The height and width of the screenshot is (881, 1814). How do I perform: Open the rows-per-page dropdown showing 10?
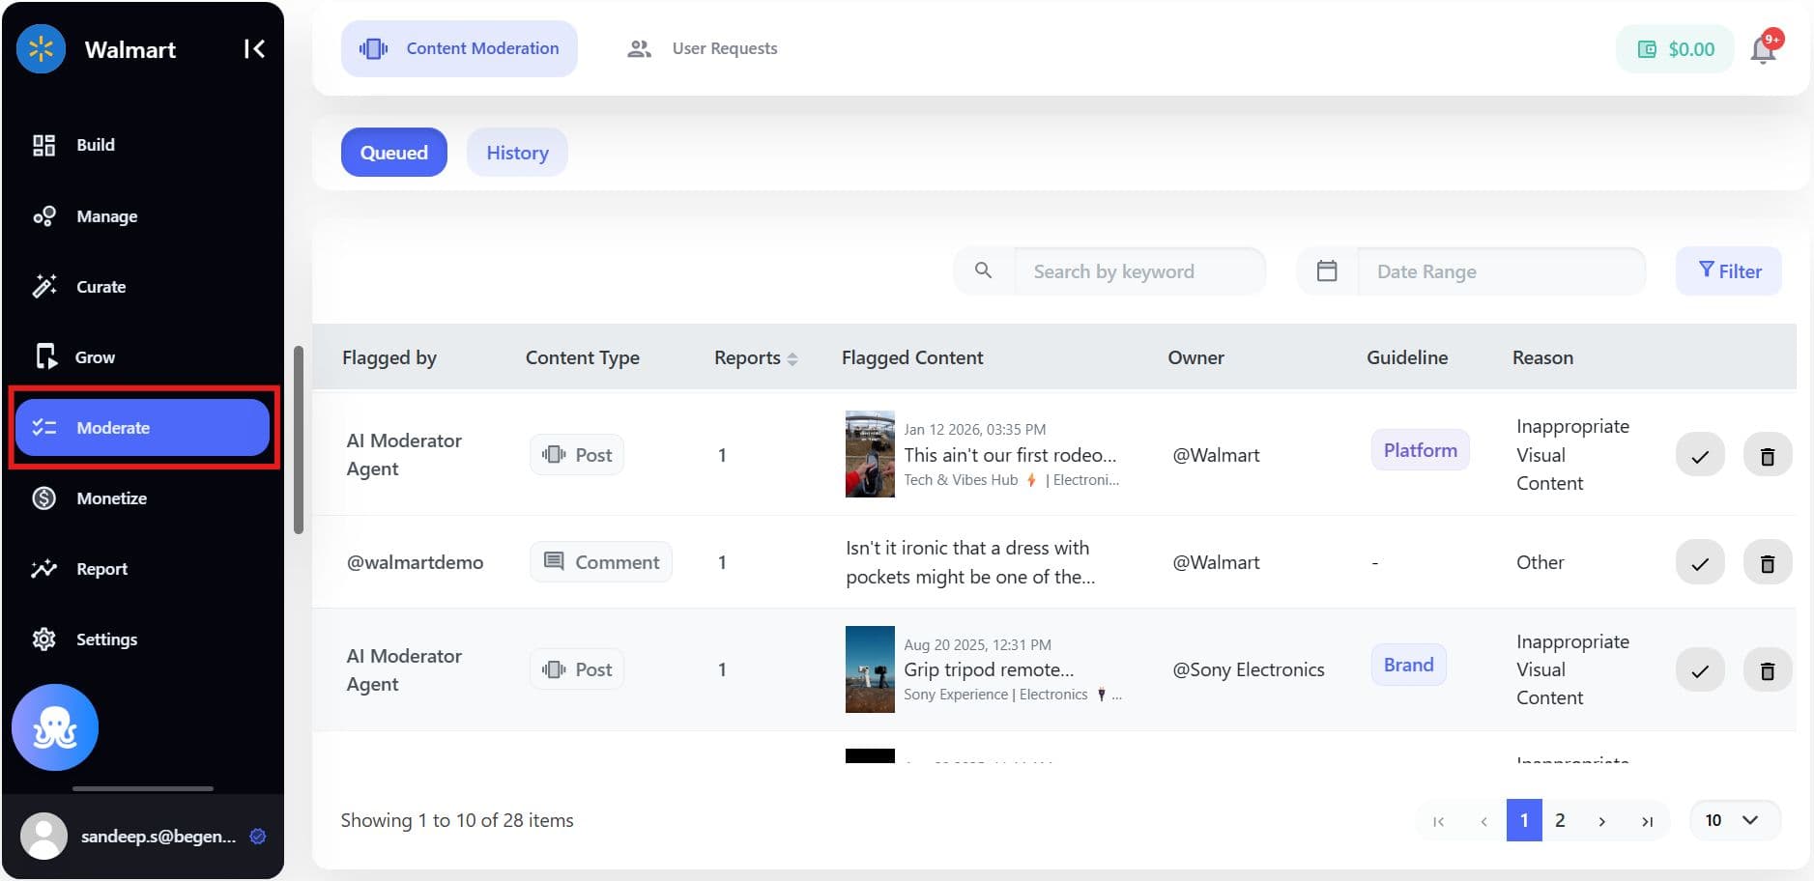pos(1735,820)
